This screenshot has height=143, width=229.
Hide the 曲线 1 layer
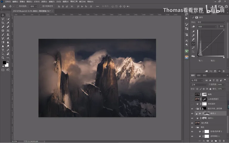click(x=192, y=118)
